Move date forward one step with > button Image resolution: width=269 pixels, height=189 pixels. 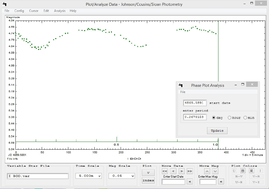point(182,171)
